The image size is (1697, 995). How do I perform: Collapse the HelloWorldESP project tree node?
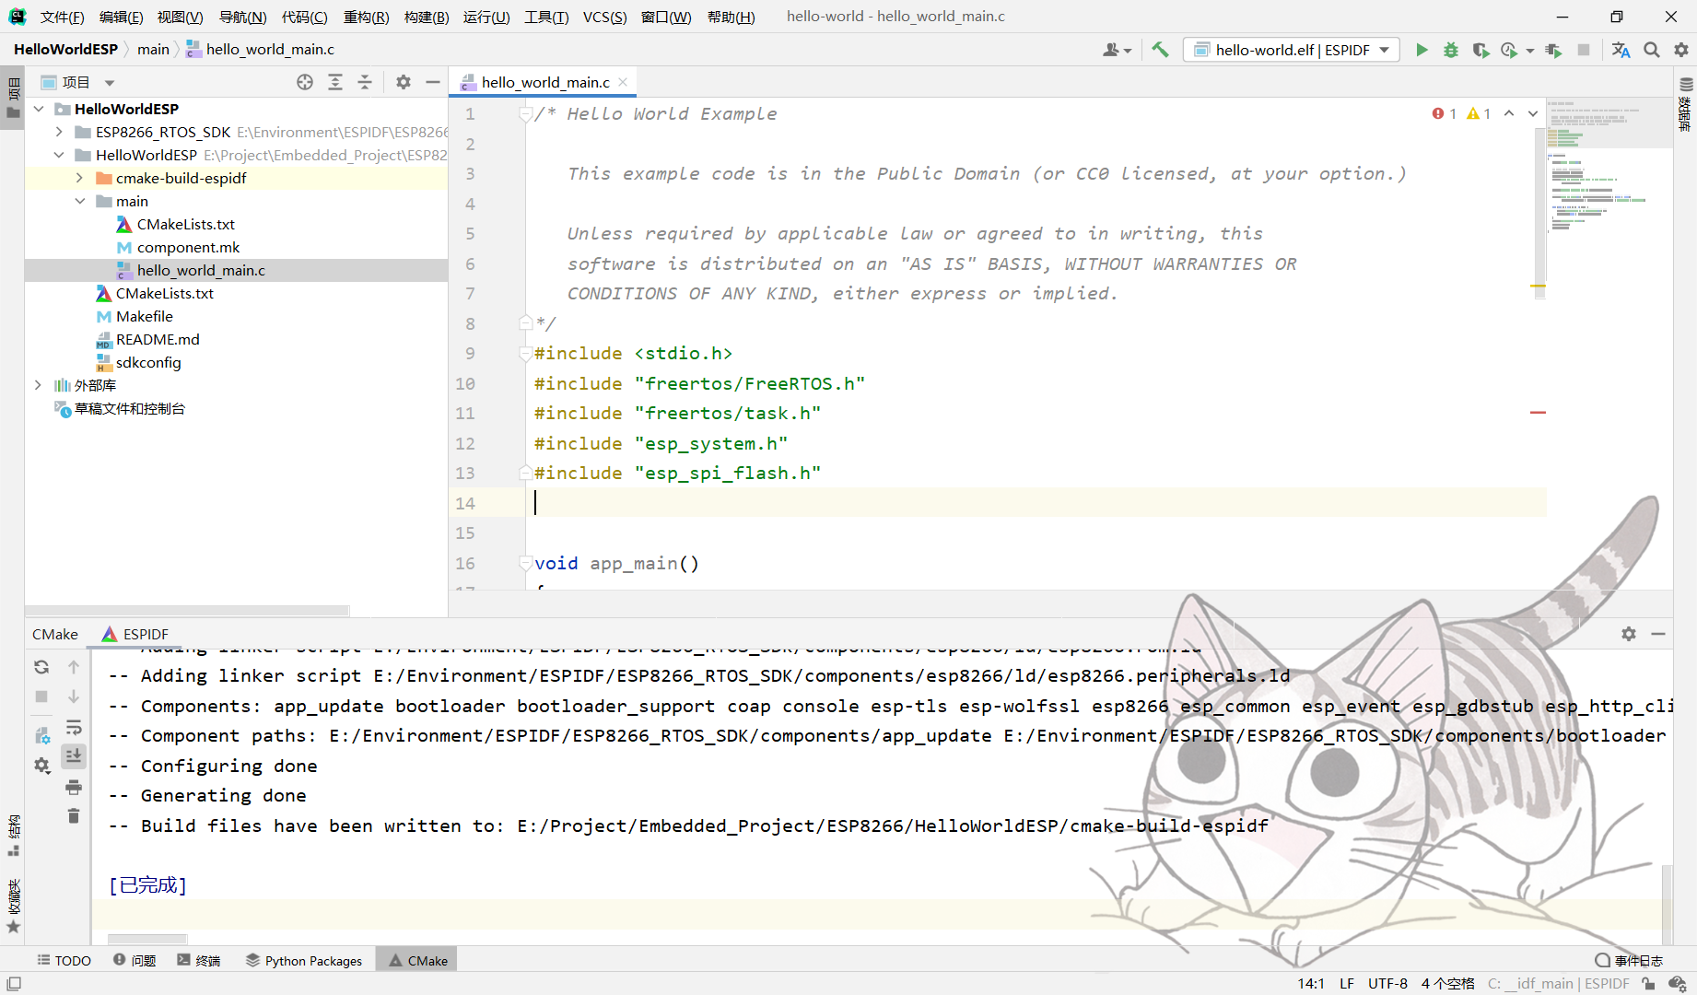[39, 108]
